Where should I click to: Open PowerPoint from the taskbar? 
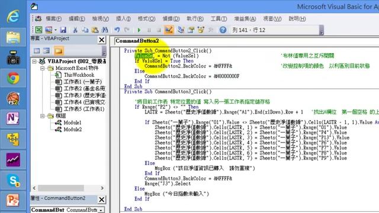click(x=13, y=201)
